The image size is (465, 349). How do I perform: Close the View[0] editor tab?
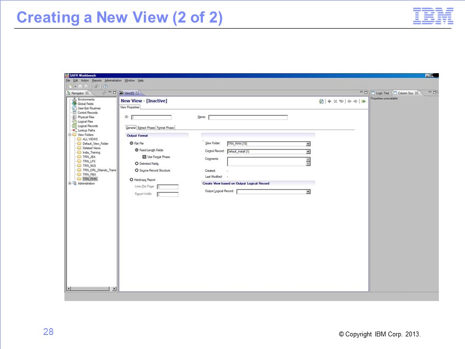pos(137,93)
